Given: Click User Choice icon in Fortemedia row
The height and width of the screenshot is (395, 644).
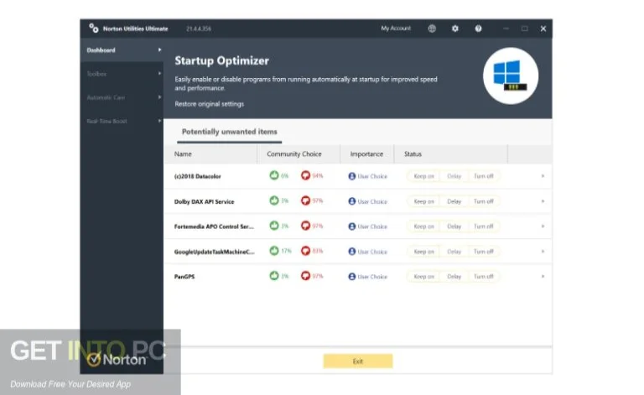Looking at the screenshot, I should pos(352,226).
